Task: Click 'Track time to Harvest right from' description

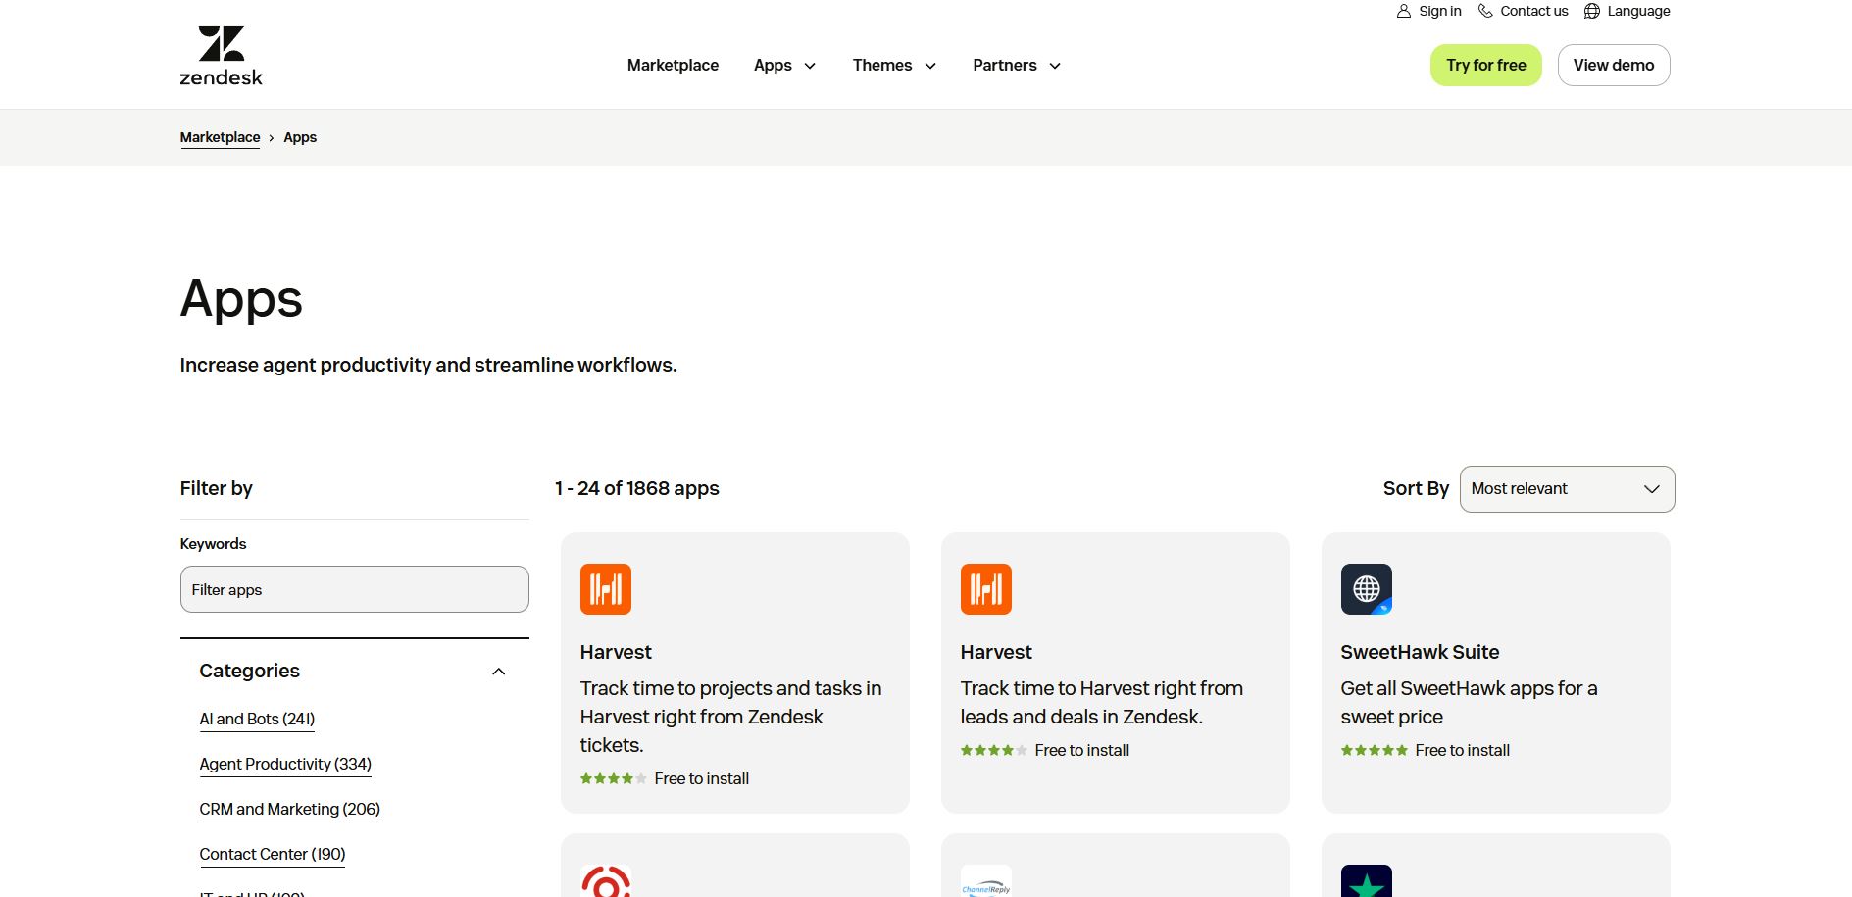Action: (x=1101, y=703)
